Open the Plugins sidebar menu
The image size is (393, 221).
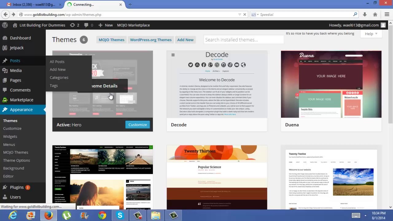coord(23,187)
